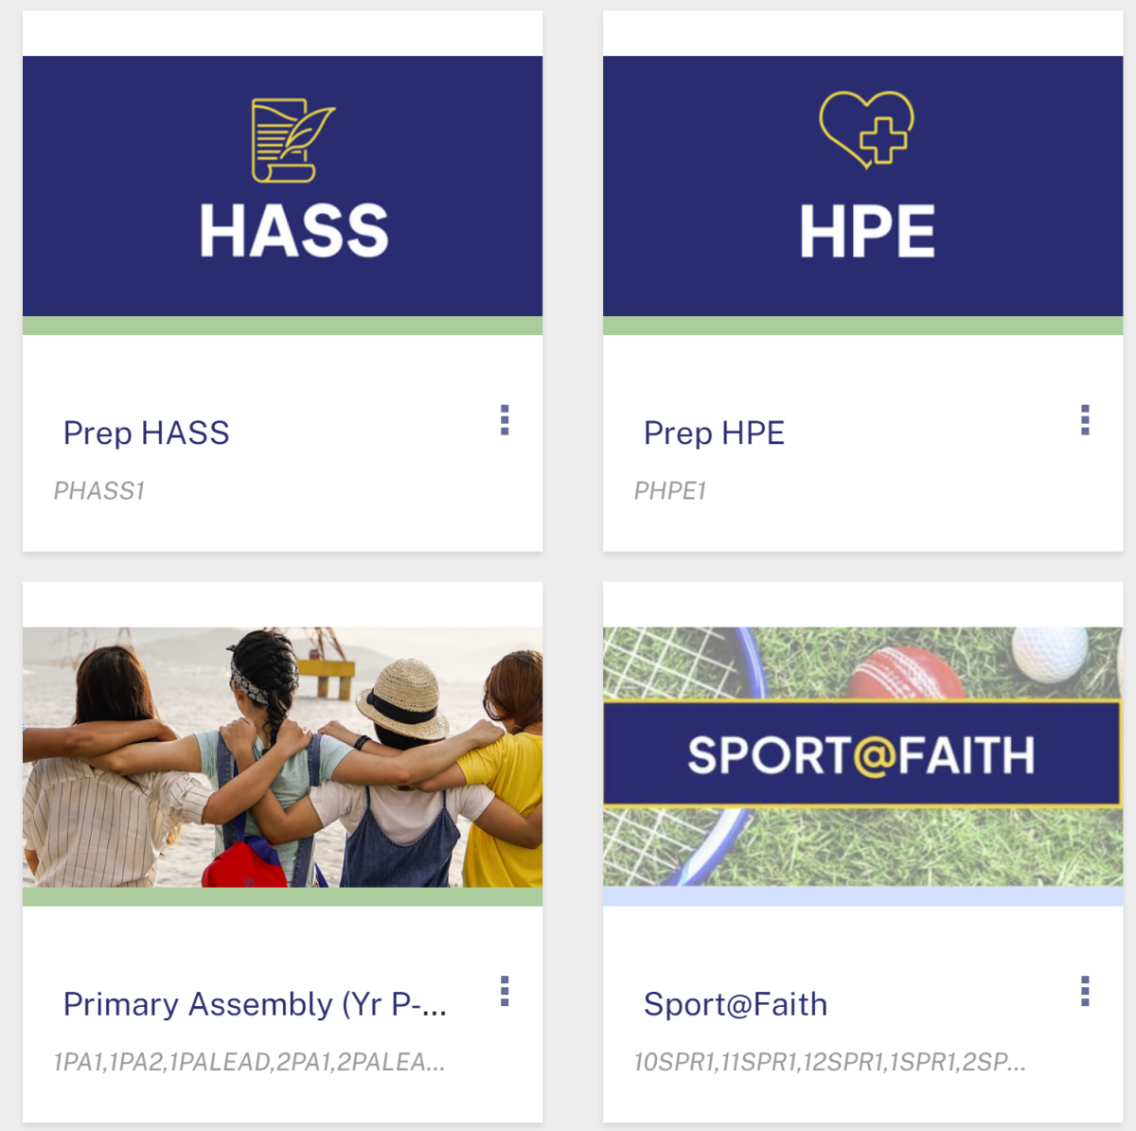Select the Sport@Faith course title
The image size is (1136, 1131).
pos(735,1004)
